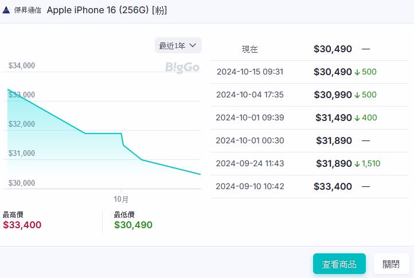This screenshot has width=414, height=278.
Task: Click the $31,890 price on 2024-09-24 row
Action: tap(334, 164)
